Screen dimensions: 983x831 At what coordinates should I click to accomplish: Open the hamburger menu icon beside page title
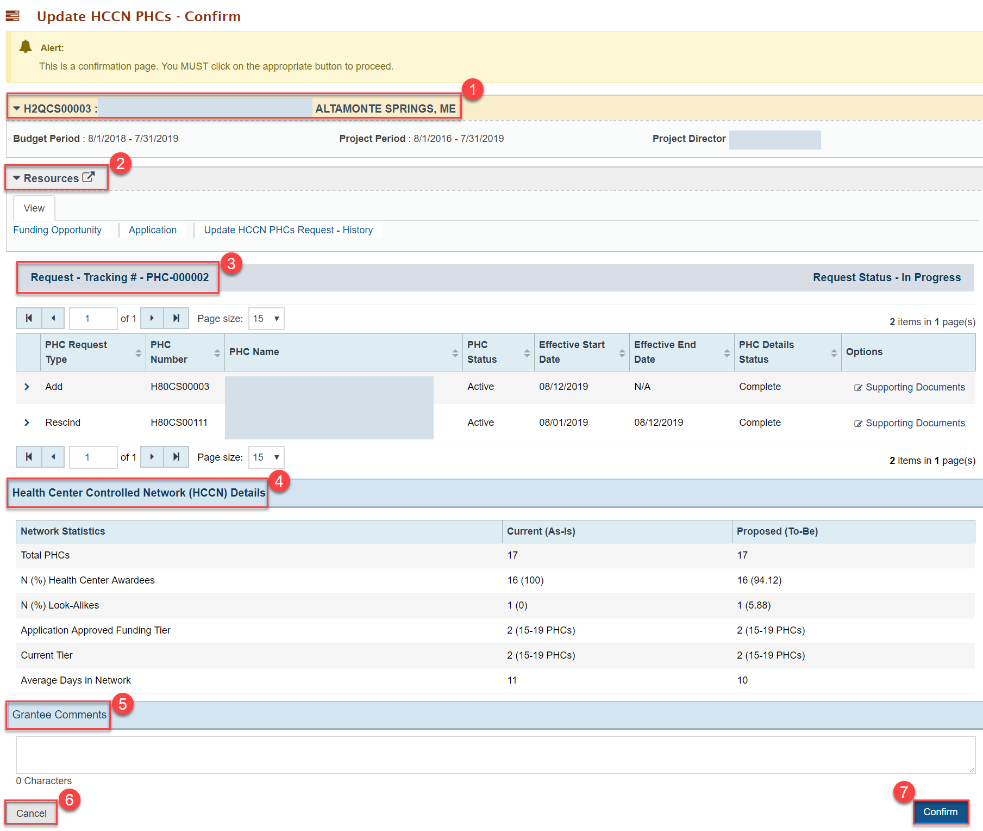[12, 16]
